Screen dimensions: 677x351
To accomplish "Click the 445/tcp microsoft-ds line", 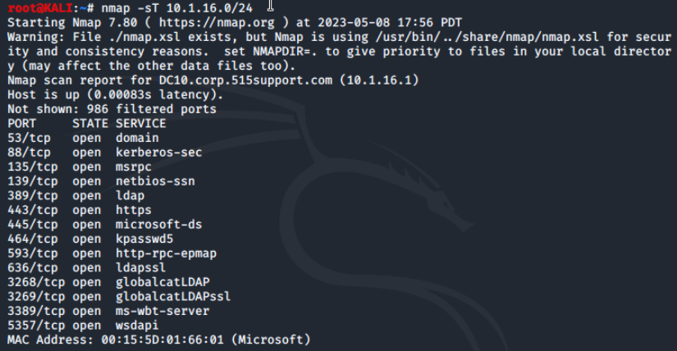I will 105,225.
